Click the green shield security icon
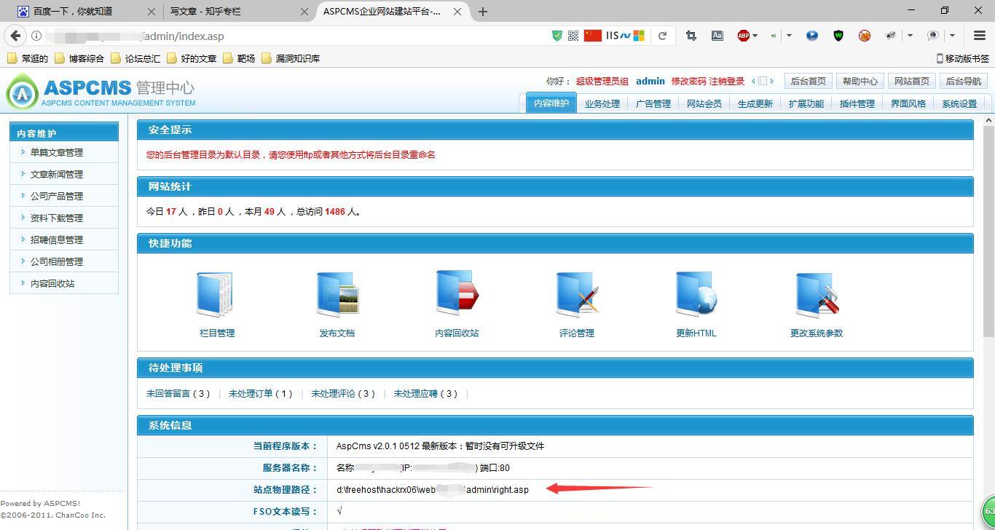Viewport: 995px width, 530px height. [557, 36]
